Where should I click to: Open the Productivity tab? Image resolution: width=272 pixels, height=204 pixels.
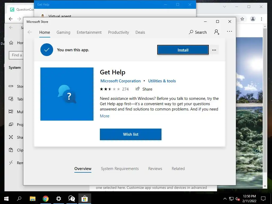click(x=118, y=32)
